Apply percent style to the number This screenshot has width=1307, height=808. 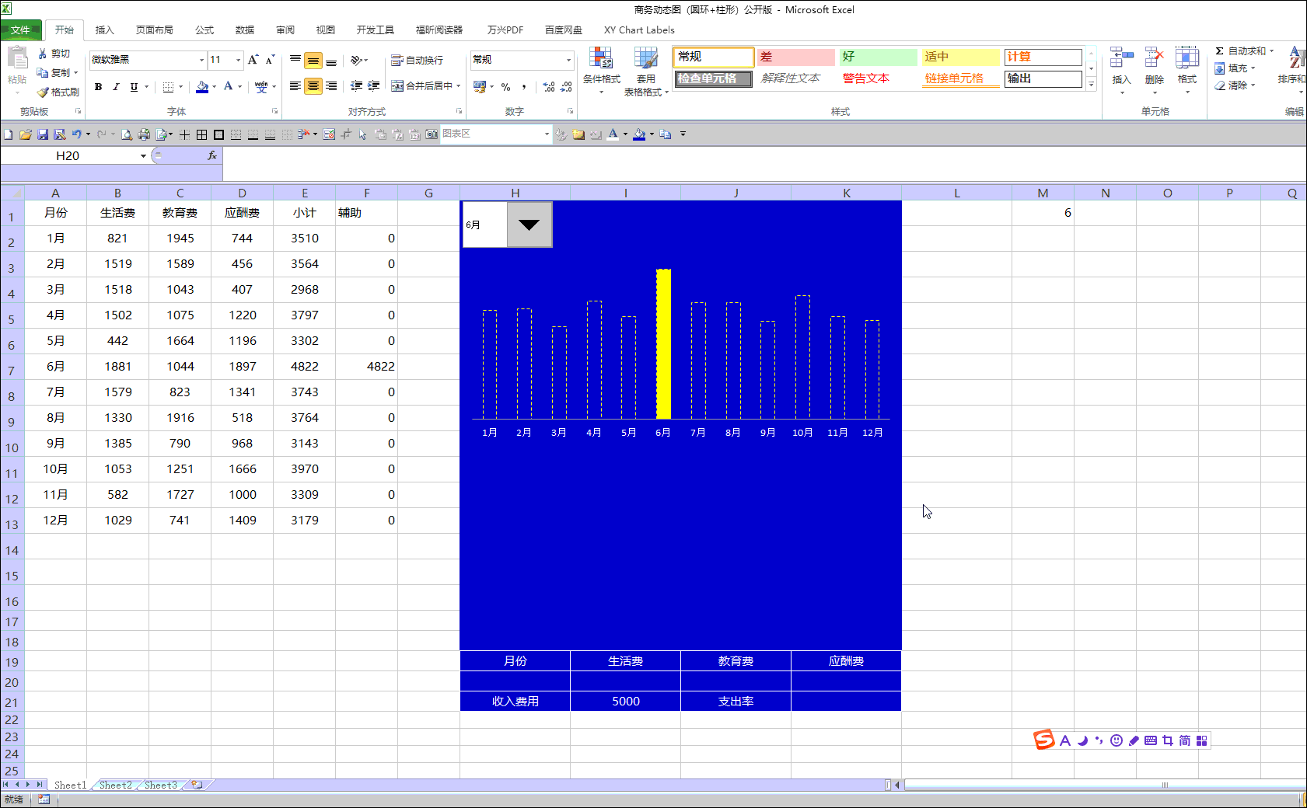[x=506, y=86]
